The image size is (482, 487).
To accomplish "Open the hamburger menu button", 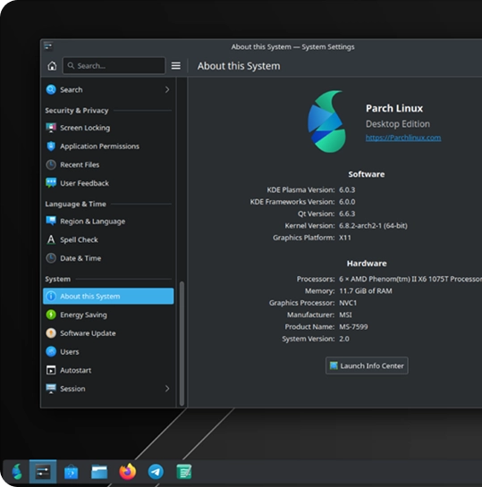I will 176,66.
